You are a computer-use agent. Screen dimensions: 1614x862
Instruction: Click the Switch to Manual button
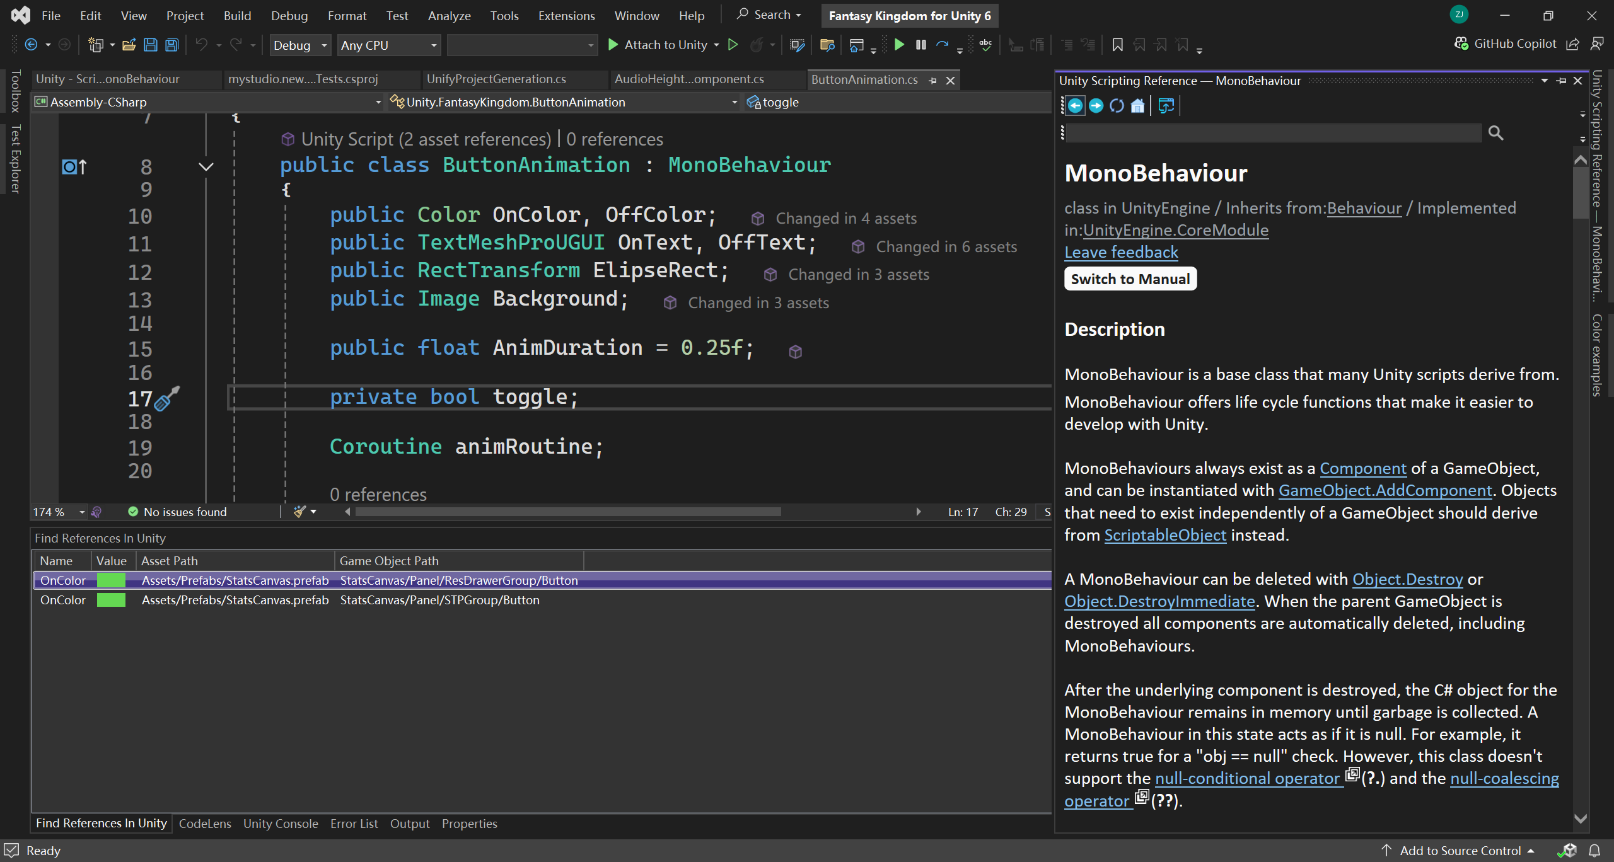pos(1130,279)
